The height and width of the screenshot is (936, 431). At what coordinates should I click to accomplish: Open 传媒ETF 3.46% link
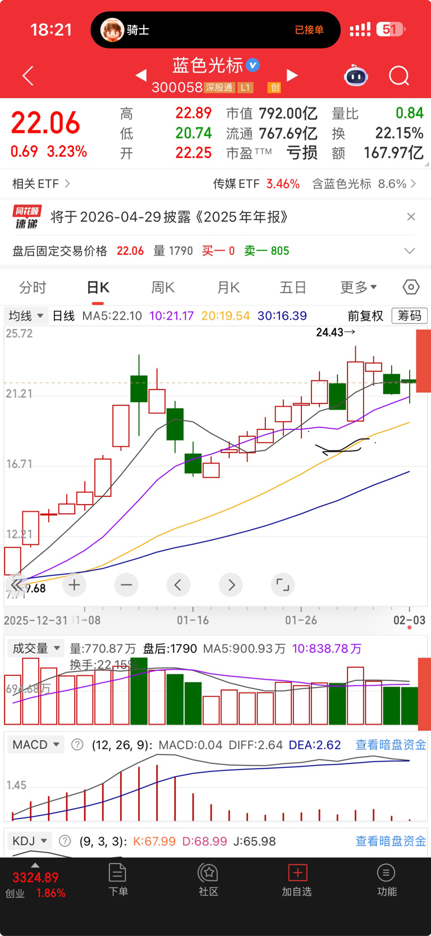click(x=256, y=184)
